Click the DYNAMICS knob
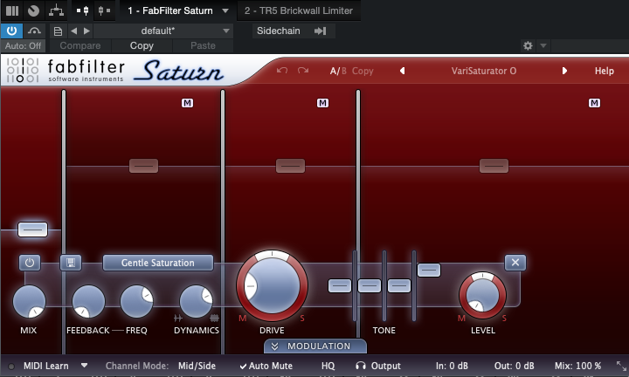The height and width of the screenshot is (377, 629). coord(197,301)
